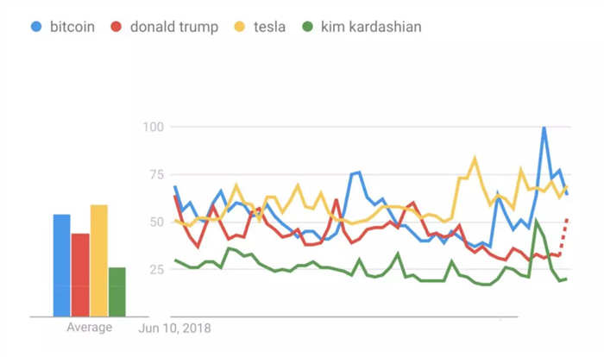
Task: Select the donald trump legend label
Action: pos(174,28)
